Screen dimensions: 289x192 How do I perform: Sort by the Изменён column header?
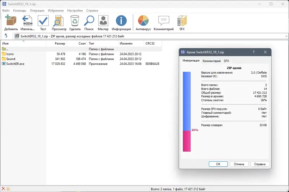[x=131, y=43]
